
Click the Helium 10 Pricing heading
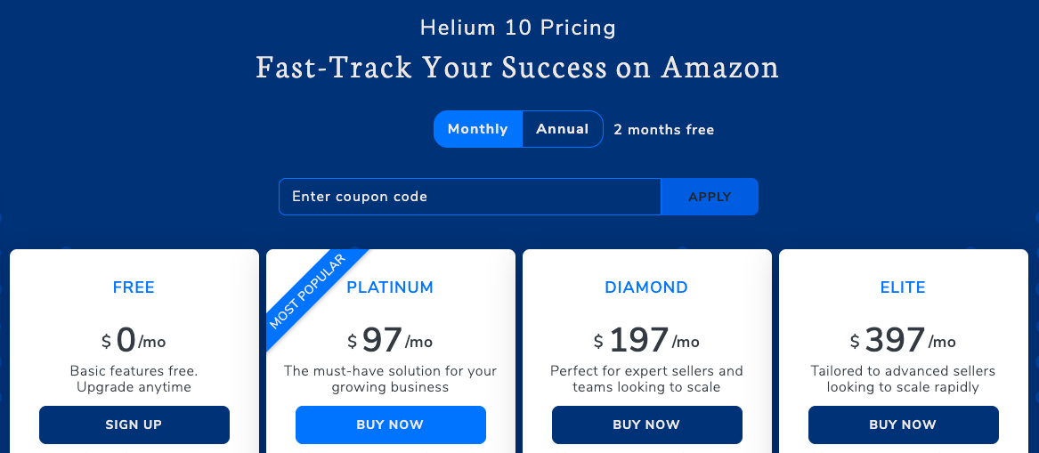coord(518,28)
